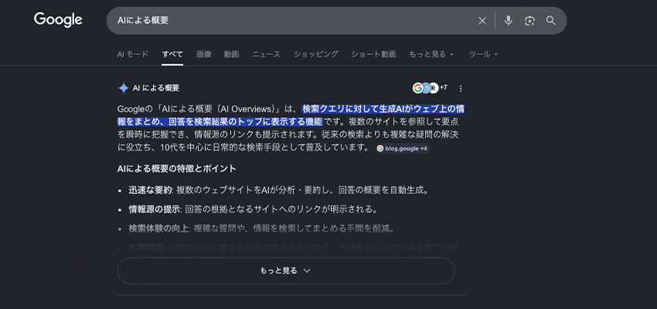Click the Google logo

coord(58,19)
